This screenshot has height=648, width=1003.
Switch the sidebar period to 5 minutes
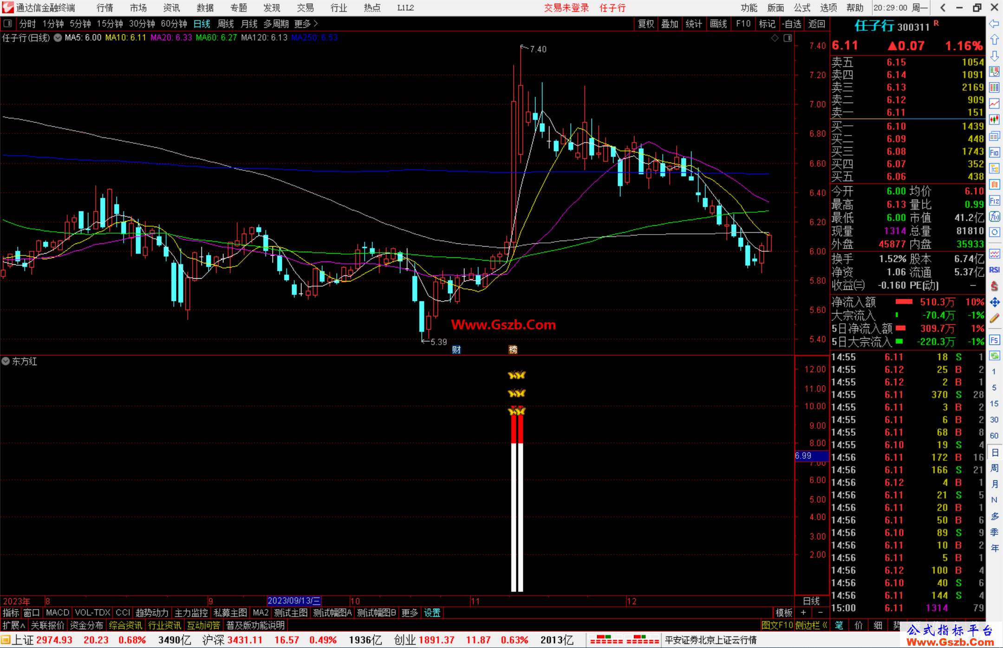click(994, 387)
